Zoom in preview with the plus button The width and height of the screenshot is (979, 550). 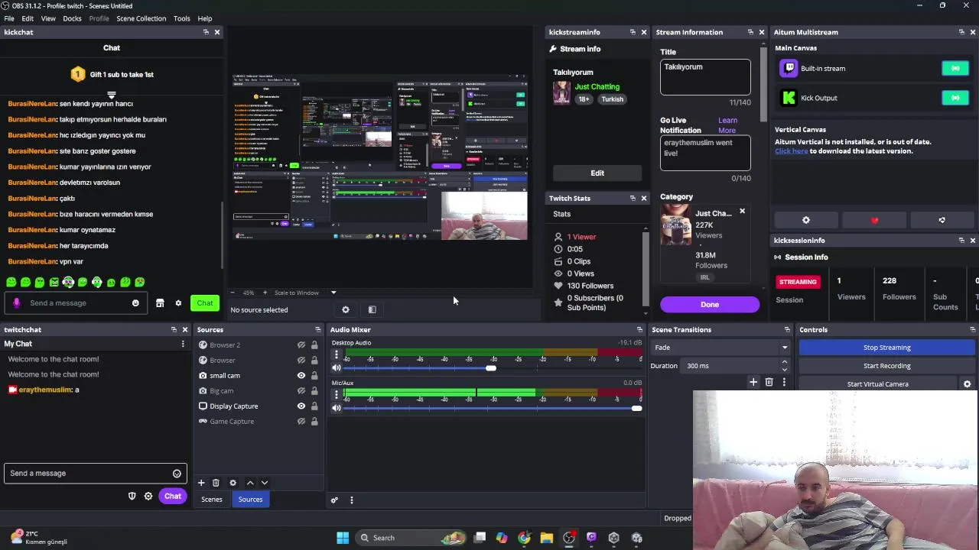265,293
